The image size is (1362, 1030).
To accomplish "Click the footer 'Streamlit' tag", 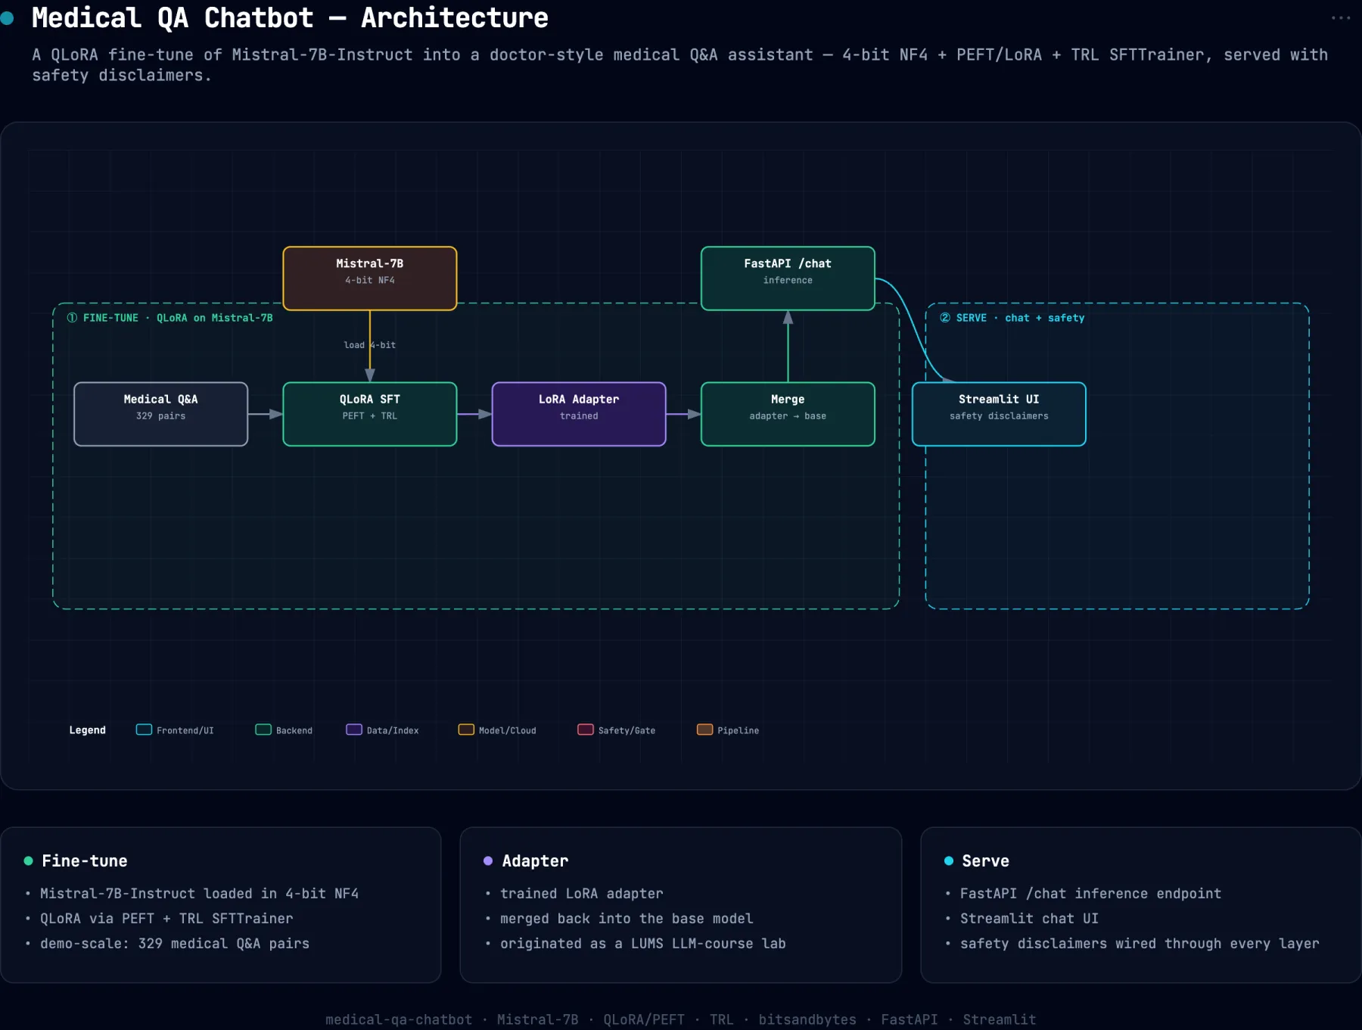I will tap(999, 1019).
